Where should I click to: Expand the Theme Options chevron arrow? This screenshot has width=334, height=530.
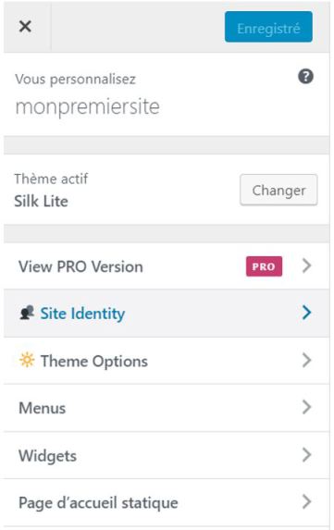(x=306, y=361)
